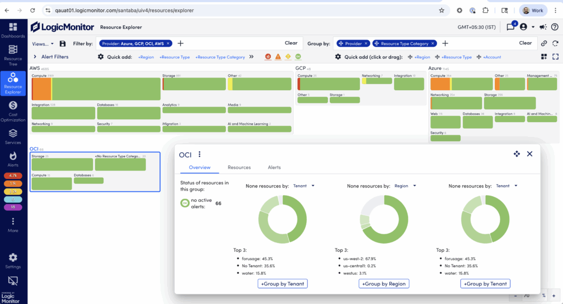Enter fullscreen with the expand icon
Viewport: 563px width, 304px height.
pos(555,57)
